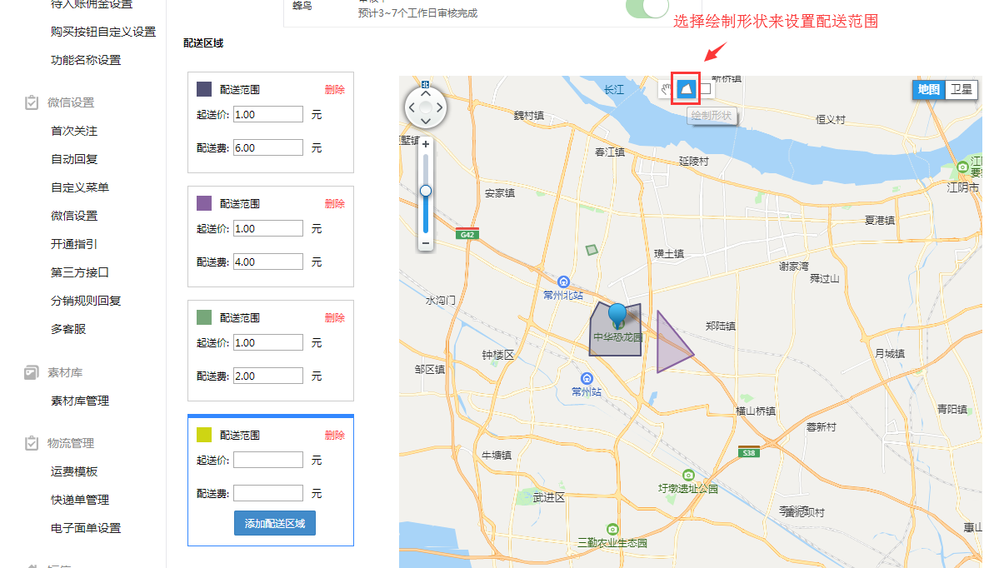This screenshot has height=568, width=999.
Task: Select the rectangle drawing tool on map
Action: click(x=705, y=88)
